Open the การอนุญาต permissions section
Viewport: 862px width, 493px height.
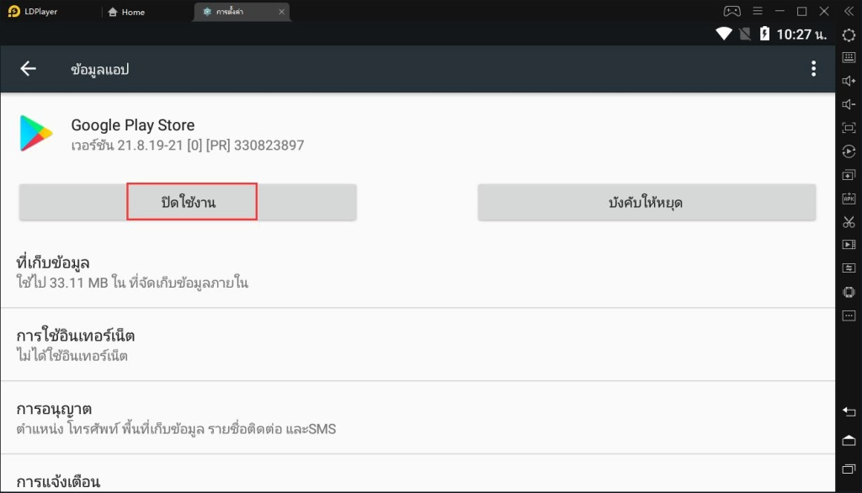[418, 417]
